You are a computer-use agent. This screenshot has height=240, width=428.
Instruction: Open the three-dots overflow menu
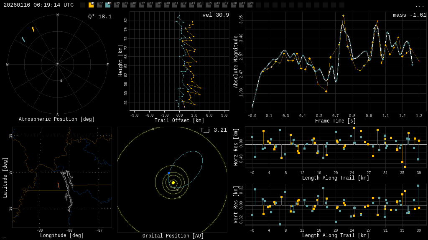[x=420, y=5]
